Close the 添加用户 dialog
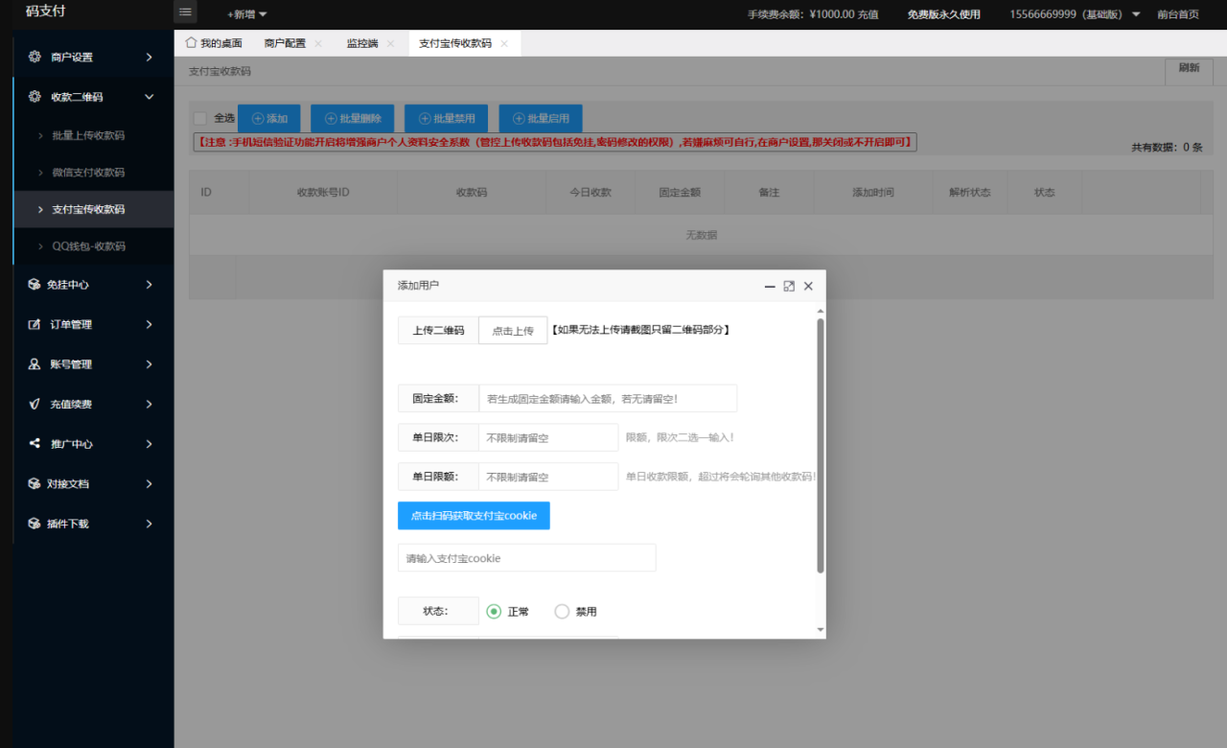 [808, 286]
